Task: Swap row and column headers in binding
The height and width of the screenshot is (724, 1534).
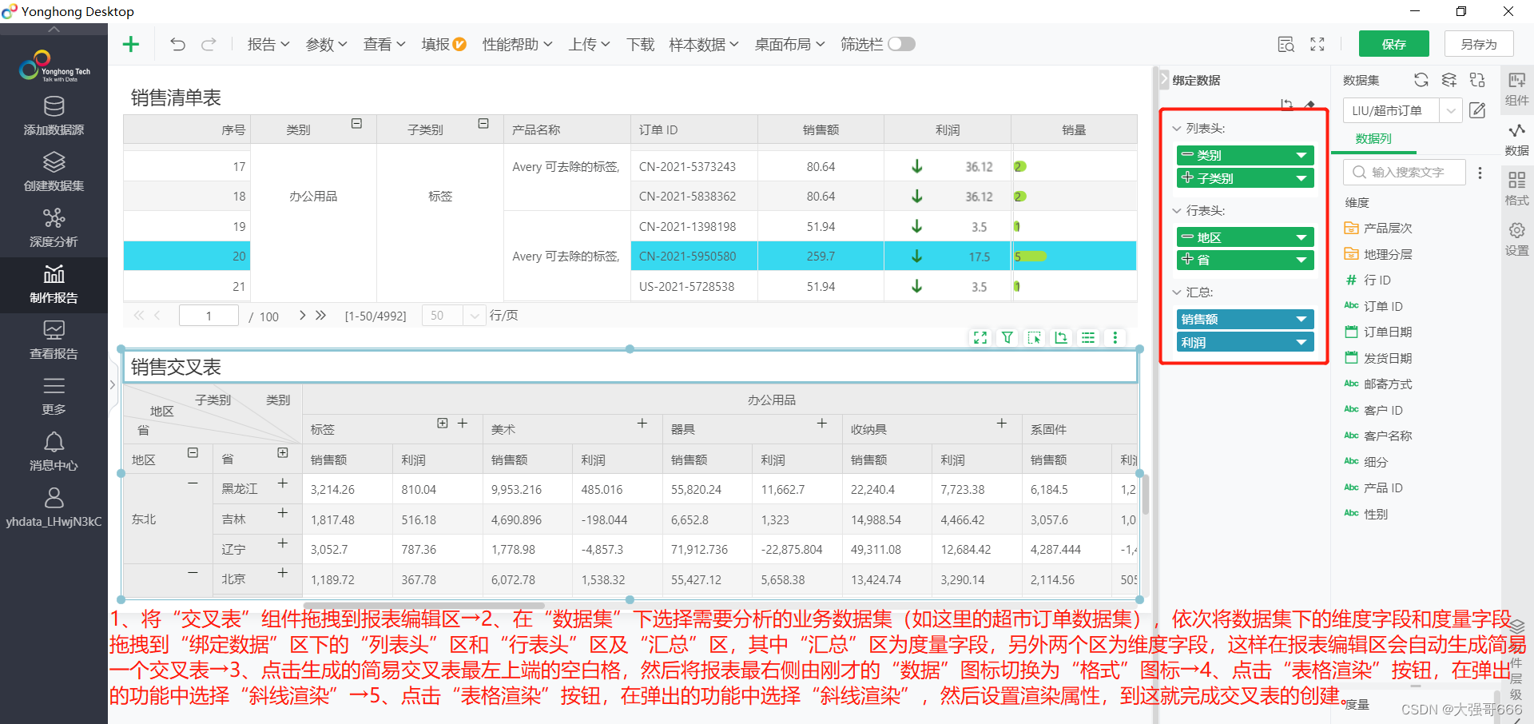Action: click(1286, 104)
